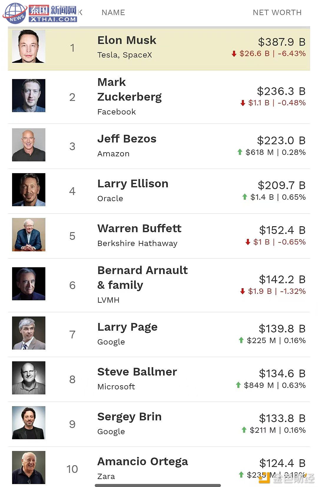The image size is (318, 487).
Task: Click the green up arrow beside $849 M
Action: click(238, 385)
